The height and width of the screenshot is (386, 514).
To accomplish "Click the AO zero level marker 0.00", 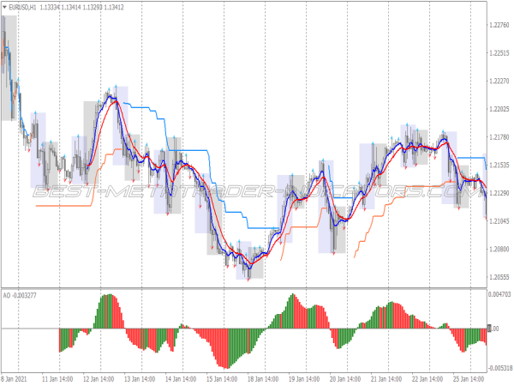I will tap(493, 329).
